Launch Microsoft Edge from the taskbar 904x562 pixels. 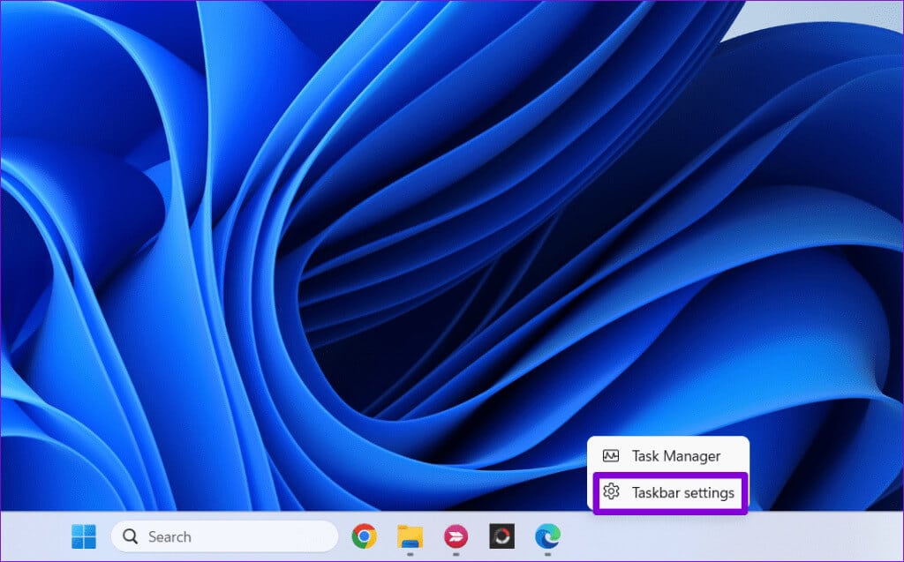pyautogui.click(x=547, y=536)
